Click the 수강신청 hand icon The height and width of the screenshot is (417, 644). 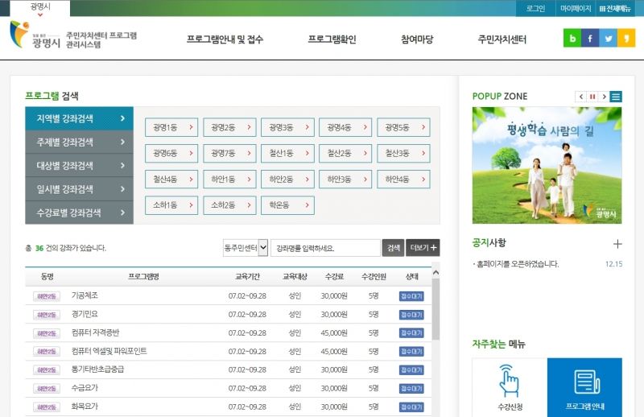510,381
